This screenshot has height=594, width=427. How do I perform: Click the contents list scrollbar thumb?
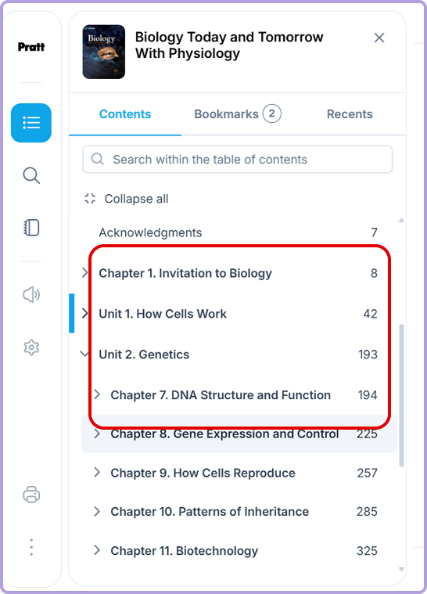[402, 395]
